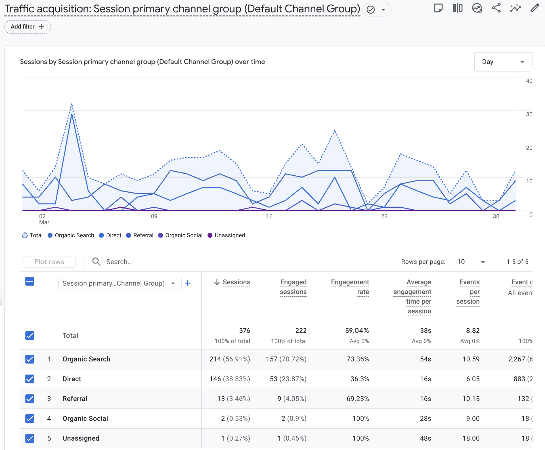Click the verified checkmark status icon
Image resolution: width=545 pixels, height=450 pixels.
370,10
